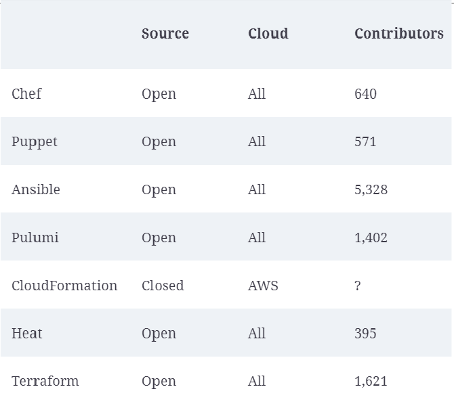Click Ansible's 5,328 contributors value
The image size is (454, 406).
click(x=371, y=189)
